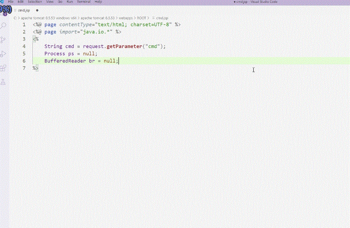350x228 pixels.
Task: Click the BufferedReader type on line 6
Action: pos(65,61)
